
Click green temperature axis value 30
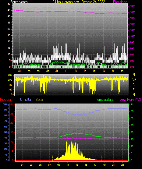point(132,118)
